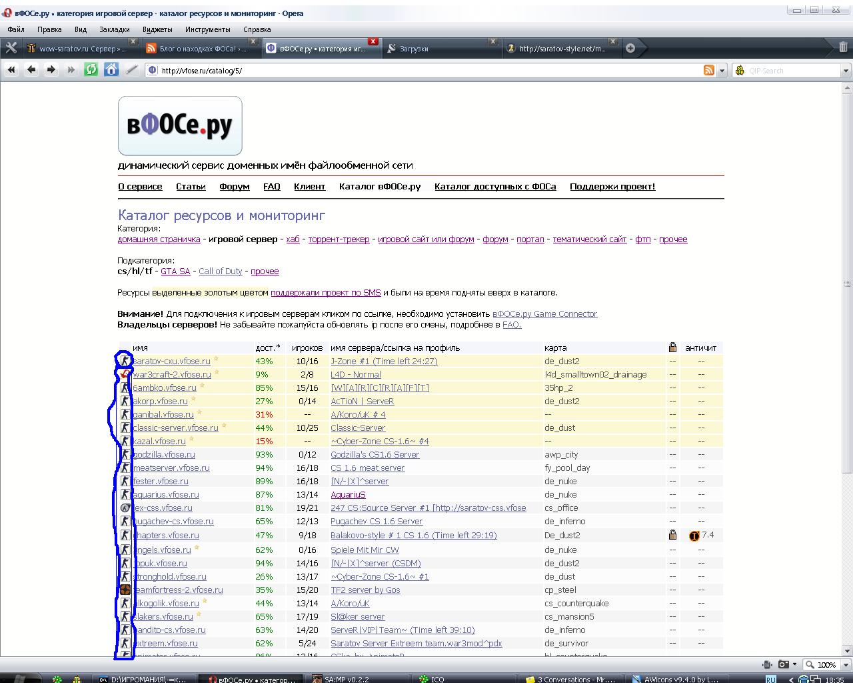853x683 pixels.
Task: Open the closed tabs trash icon
Action: (x=843, y=47)
